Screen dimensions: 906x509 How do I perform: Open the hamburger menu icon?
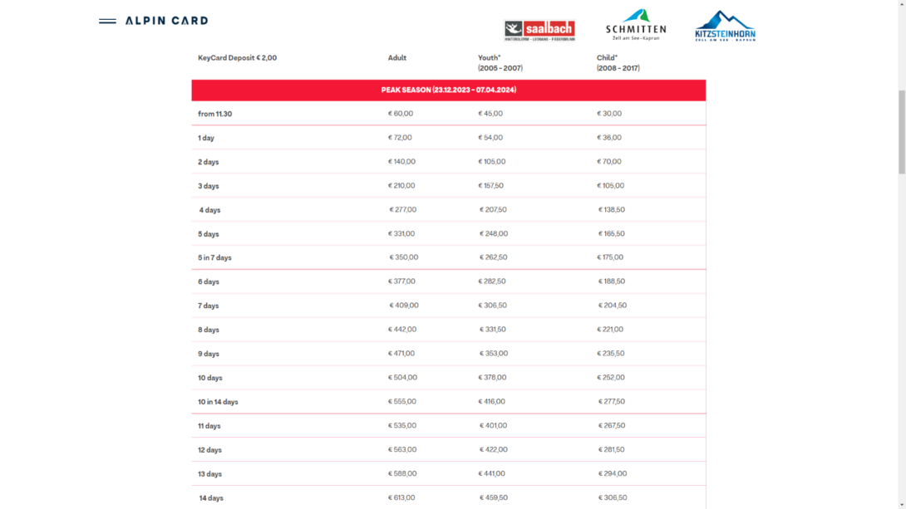tap(107, 21)
